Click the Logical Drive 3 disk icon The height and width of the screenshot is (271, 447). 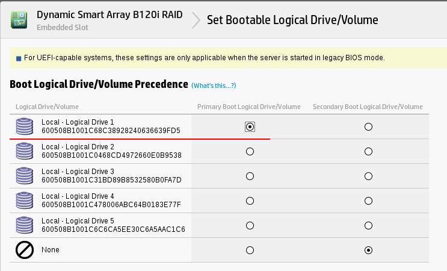point(24,176)
